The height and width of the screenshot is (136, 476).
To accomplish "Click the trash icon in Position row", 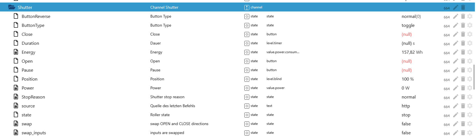I will point(463,79).
